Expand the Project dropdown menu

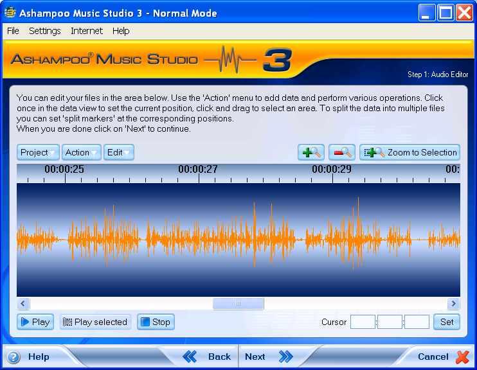pyautogui.click(x=39, y=152)
